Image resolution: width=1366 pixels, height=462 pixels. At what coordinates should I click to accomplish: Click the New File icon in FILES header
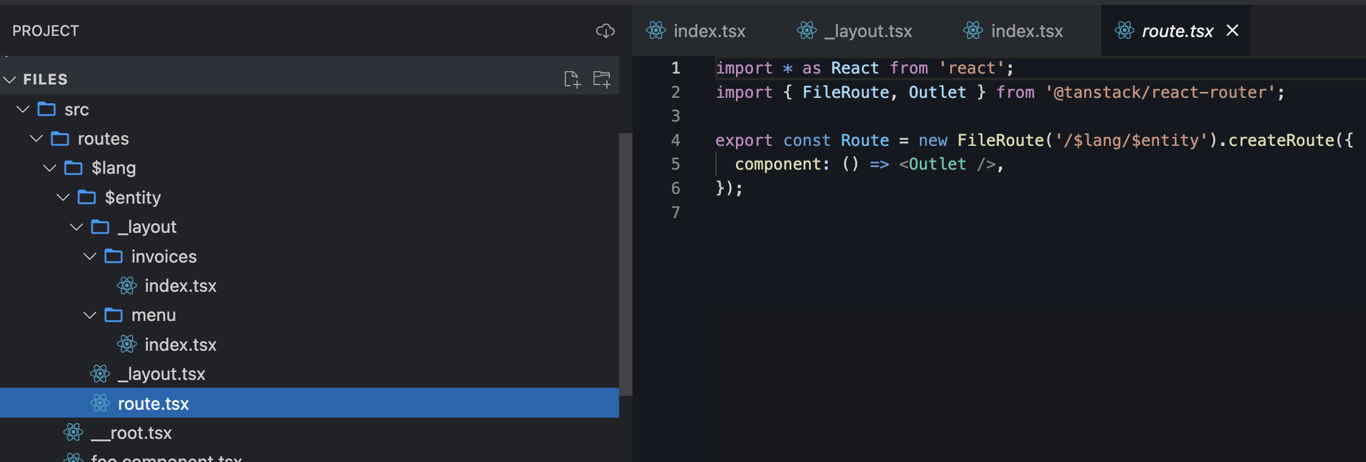click(x=572, y=79)
